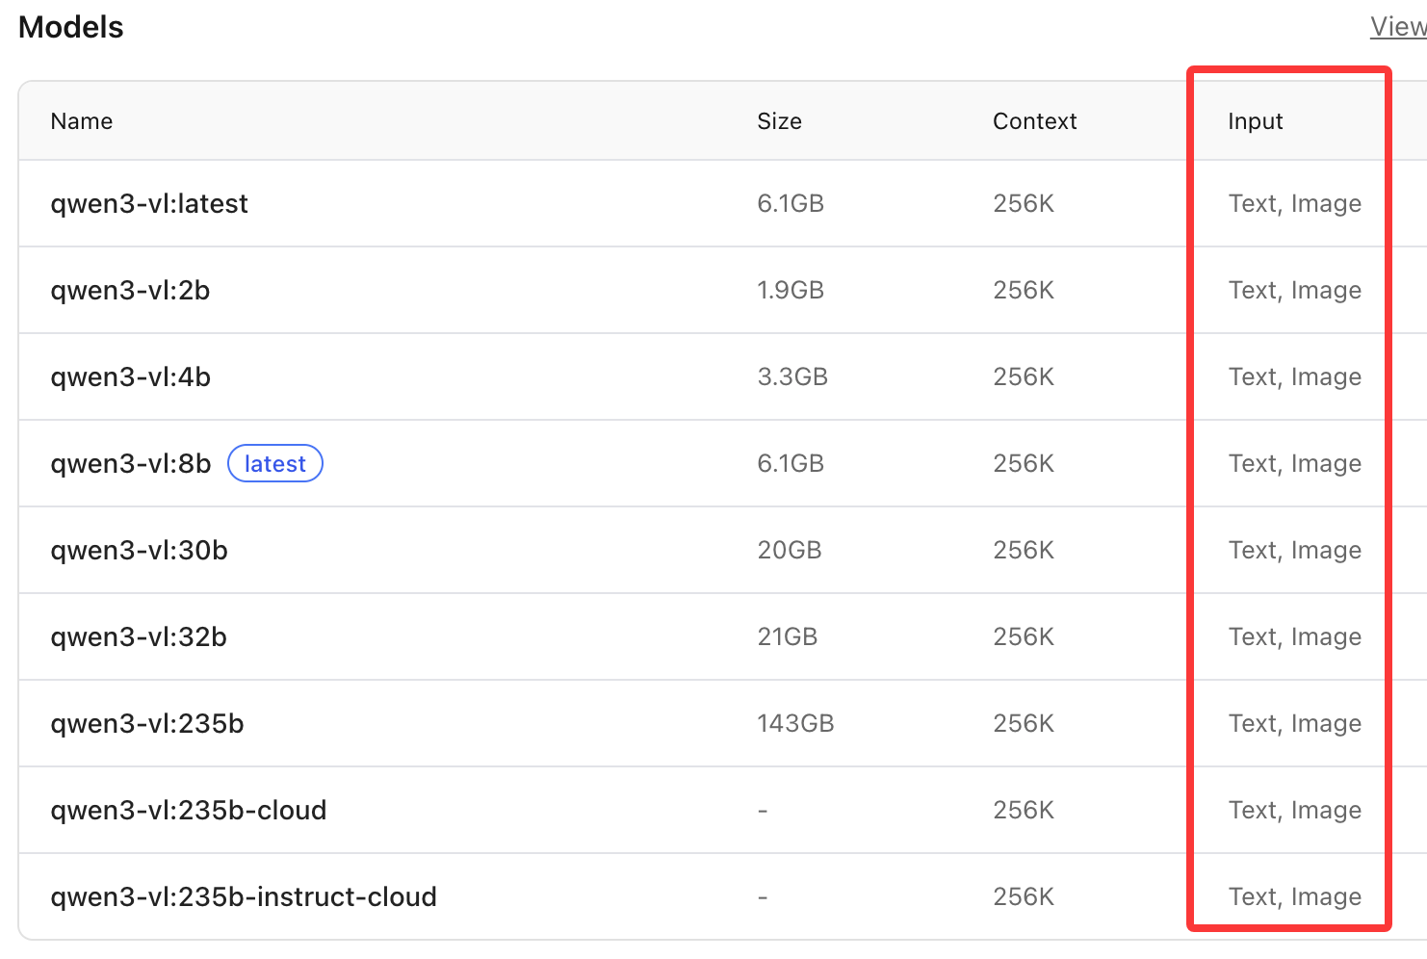Click the 256K context in the qwen3-vl:4b row

click(x=1024, y=377)
